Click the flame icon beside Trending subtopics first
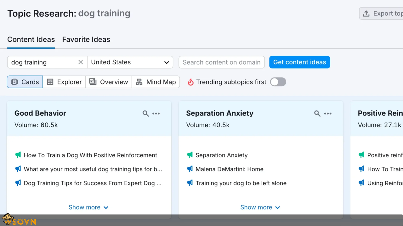 [190, 82]
